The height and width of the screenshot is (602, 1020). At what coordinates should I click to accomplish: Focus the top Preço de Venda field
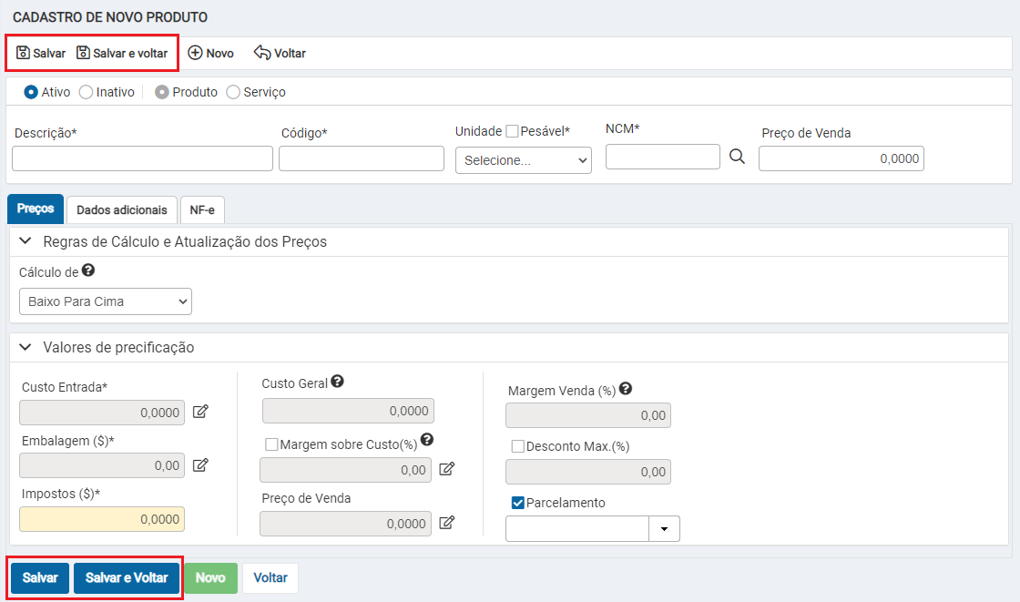[841, 158]
